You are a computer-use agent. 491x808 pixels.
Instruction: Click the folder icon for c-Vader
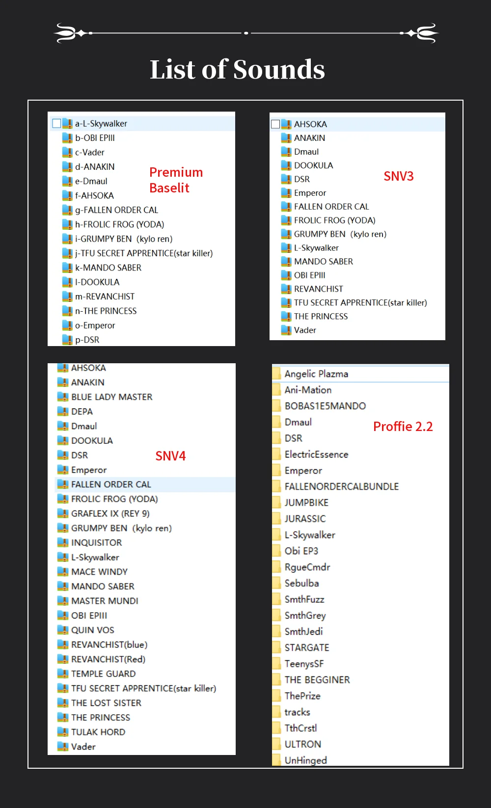(67, 152)
